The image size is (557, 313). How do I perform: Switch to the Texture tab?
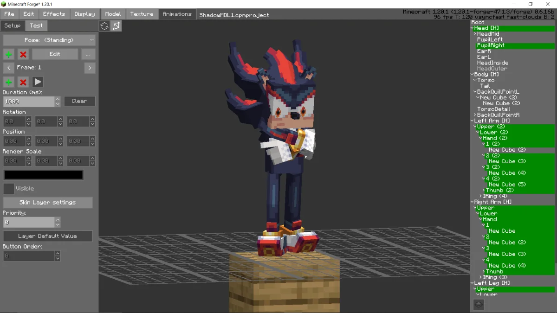[x=142, y=14]
